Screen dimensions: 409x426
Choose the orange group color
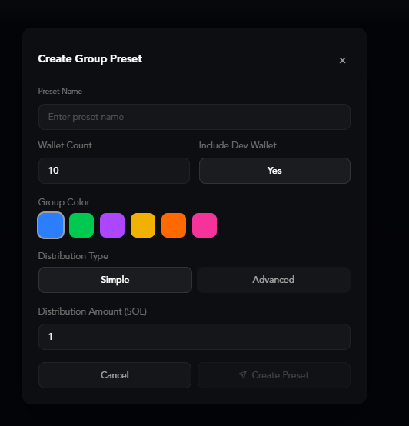click(174, 225)
